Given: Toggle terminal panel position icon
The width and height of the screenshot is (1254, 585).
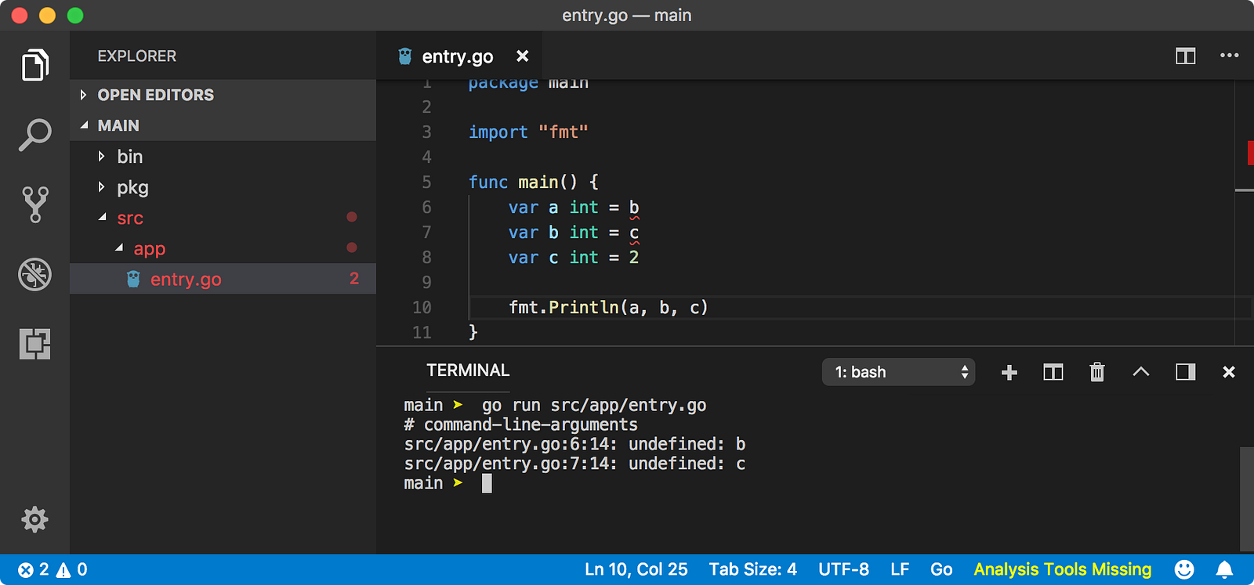Looking at the screenshot, I should [x=1186, y=372].
